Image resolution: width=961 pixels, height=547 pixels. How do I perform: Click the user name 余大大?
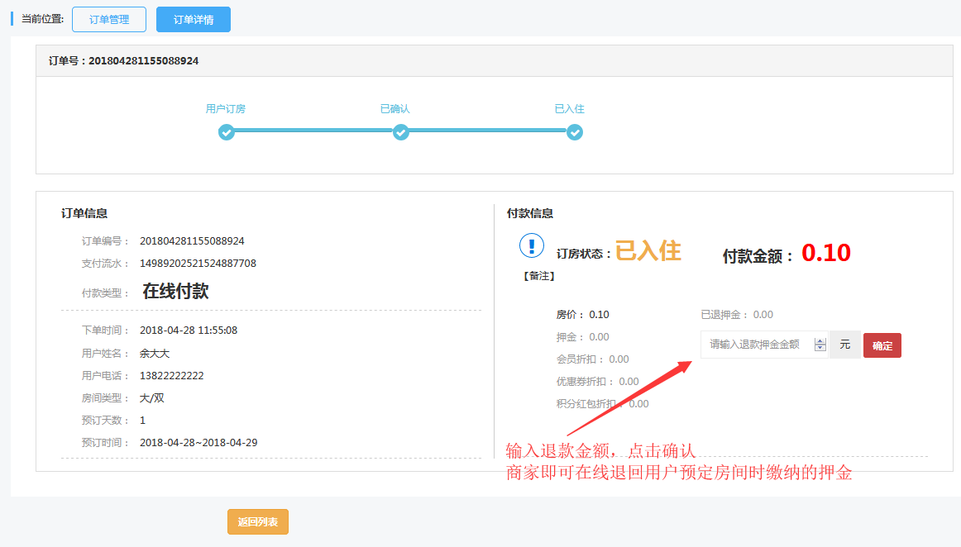click(x=155, y=354)
